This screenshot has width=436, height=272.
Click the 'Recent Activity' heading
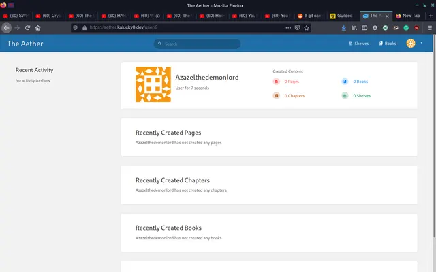pos(34,70)
